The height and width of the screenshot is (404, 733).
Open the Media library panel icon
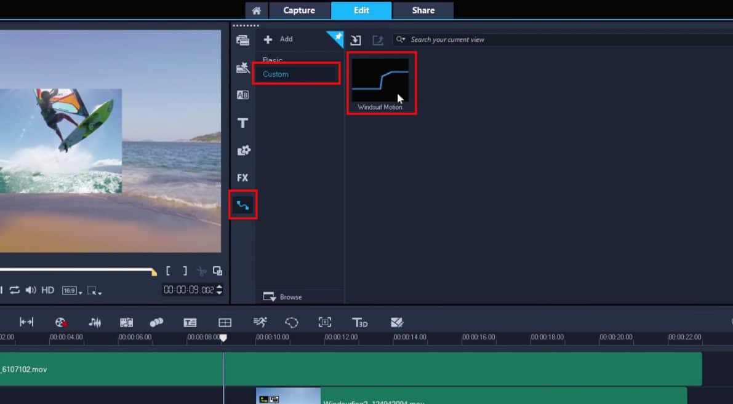(242, 40)
